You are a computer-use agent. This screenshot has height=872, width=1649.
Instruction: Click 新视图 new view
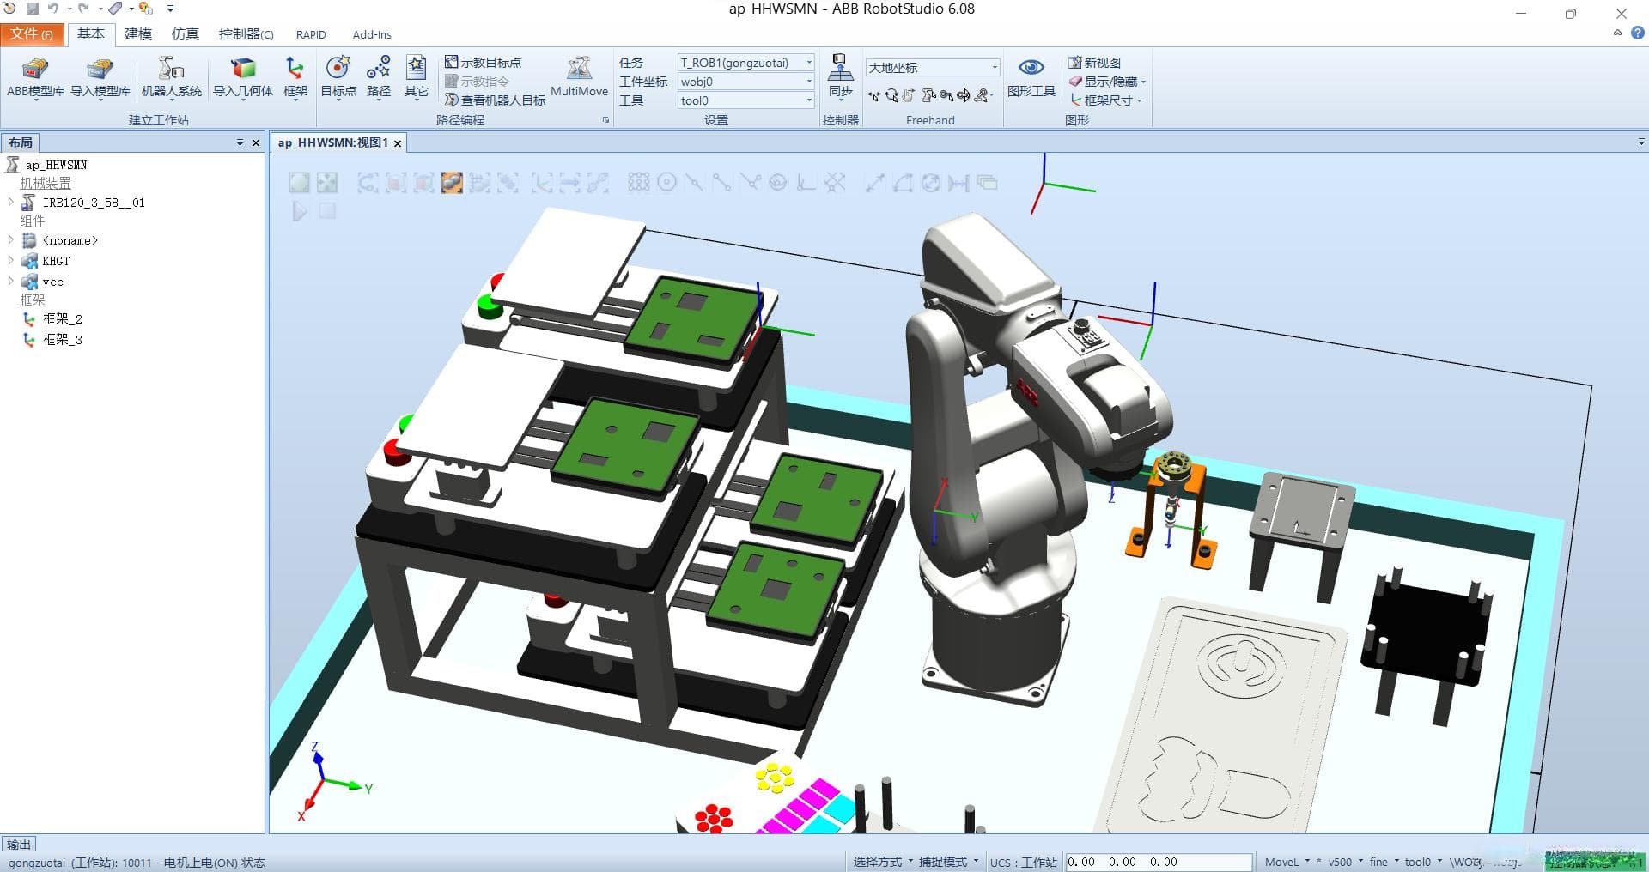[1094, 63]
